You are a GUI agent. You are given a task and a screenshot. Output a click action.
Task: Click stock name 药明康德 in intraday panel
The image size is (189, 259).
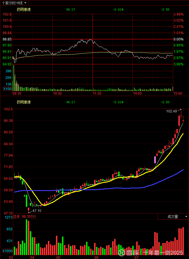24,9
